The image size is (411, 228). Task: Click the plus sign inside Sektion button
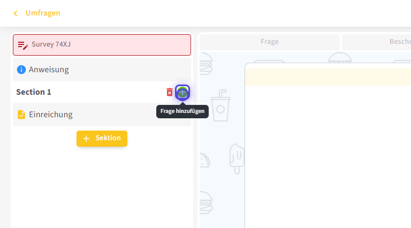point(86,139)
